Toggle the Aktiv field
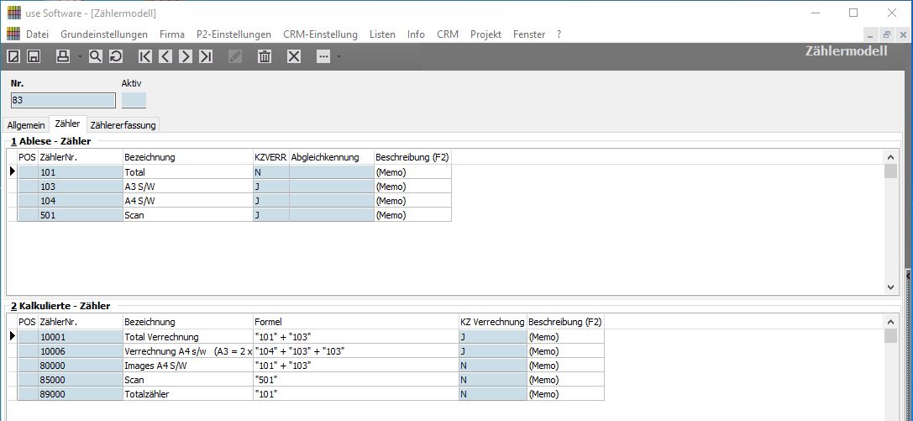Image resolution: width=913 pixels, height=421 pixels. pyautogui.click(x=134, y=100)
